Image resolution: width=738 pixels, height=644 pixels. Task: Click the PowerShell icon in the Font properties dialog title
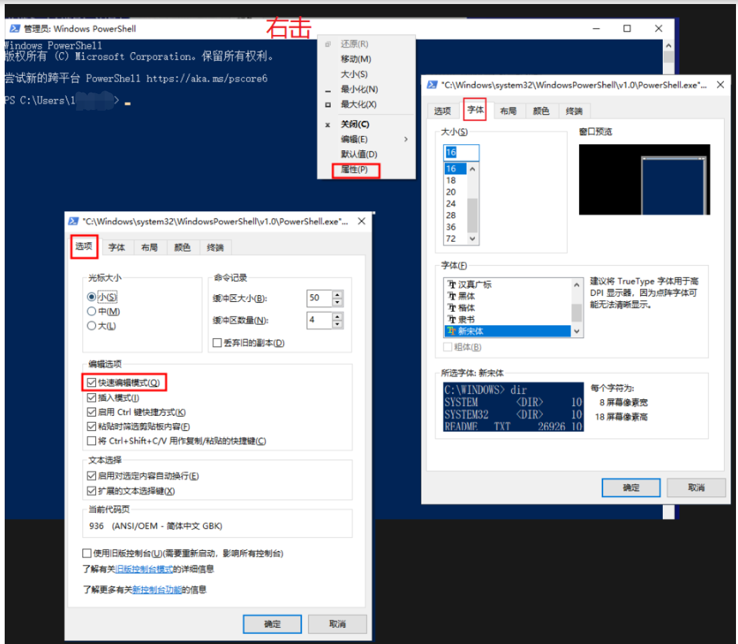(x=431, y=85)
